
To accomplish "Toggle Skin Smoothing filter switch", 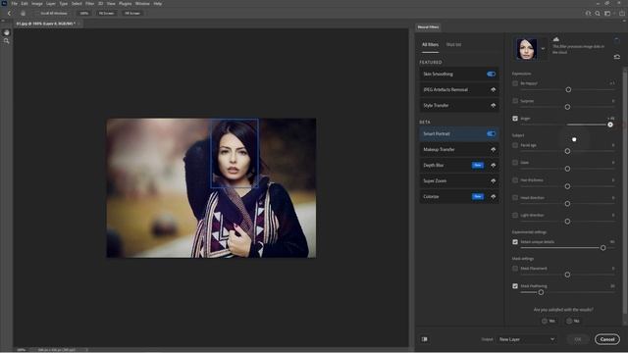I will click(x=491, y=75).
